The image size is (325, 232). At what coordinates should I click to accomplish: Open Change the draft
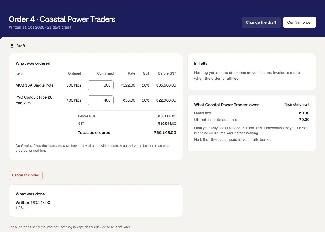pyautogui.click(x=261, y=22)
